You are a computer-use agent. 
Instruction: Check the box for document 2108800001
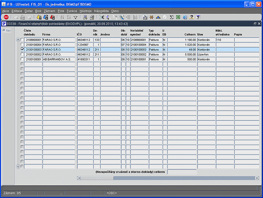[x=22, y=39]
